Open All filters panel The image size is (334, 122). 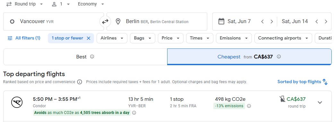pos(24,38)
